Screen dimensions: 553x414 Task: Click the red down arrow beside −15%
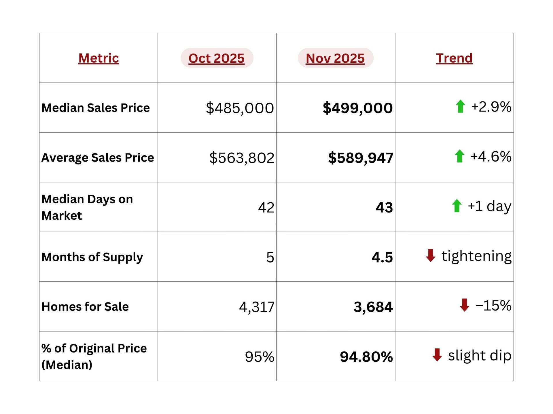point(465,305)
